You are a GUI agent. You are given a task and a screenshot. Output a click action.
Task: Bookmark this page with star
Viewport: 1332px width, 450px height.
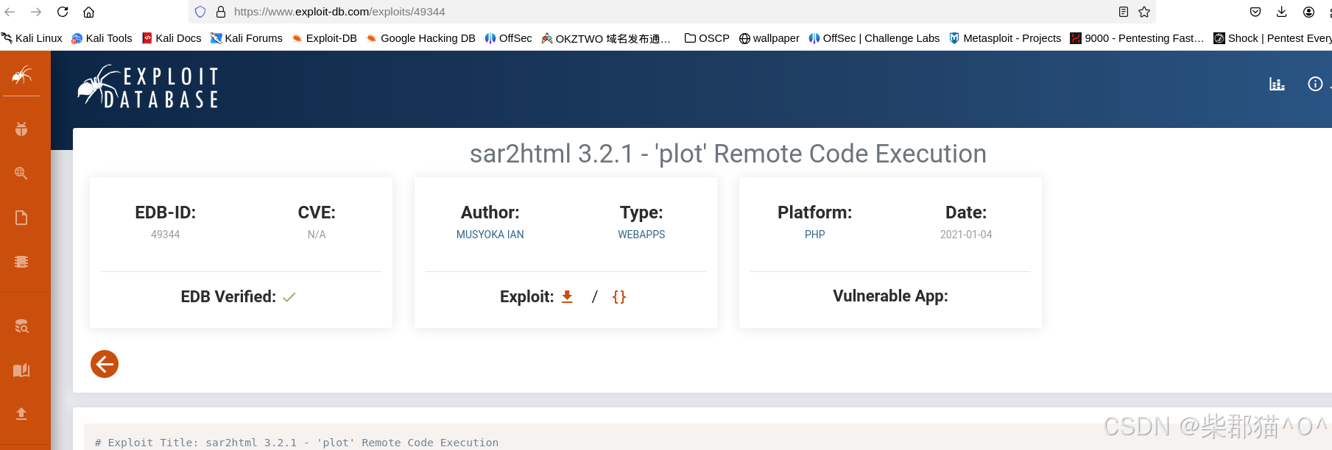click(1144, 12)
